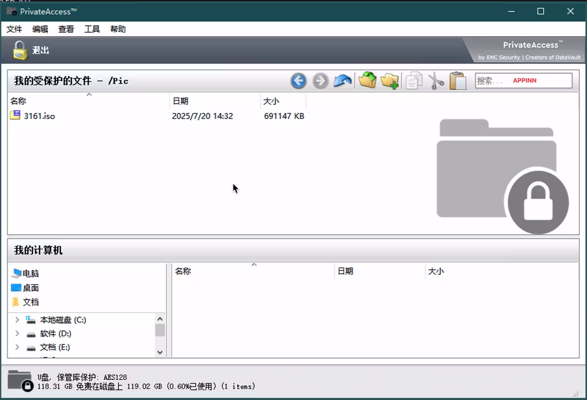
Task: Select 本地磁盘 (C:) drive
Action: [63, 320]
